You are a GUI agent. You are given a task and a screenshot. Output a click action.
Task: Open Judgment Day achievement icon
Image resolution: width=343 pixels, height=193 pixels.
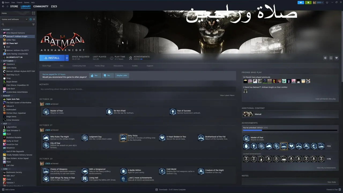(x=85, y=138)
